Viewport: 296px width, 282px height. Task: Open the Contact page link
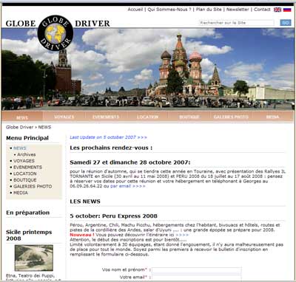tap(262, 10)
